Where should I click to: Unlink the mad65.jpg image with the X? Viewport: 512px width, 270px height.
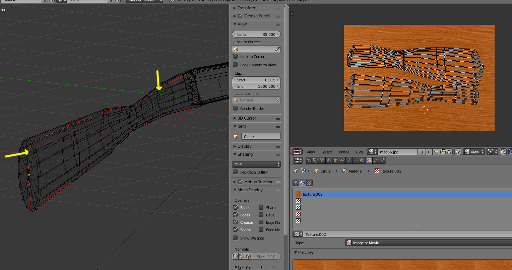pyautogui.click(x=449, y=152)
